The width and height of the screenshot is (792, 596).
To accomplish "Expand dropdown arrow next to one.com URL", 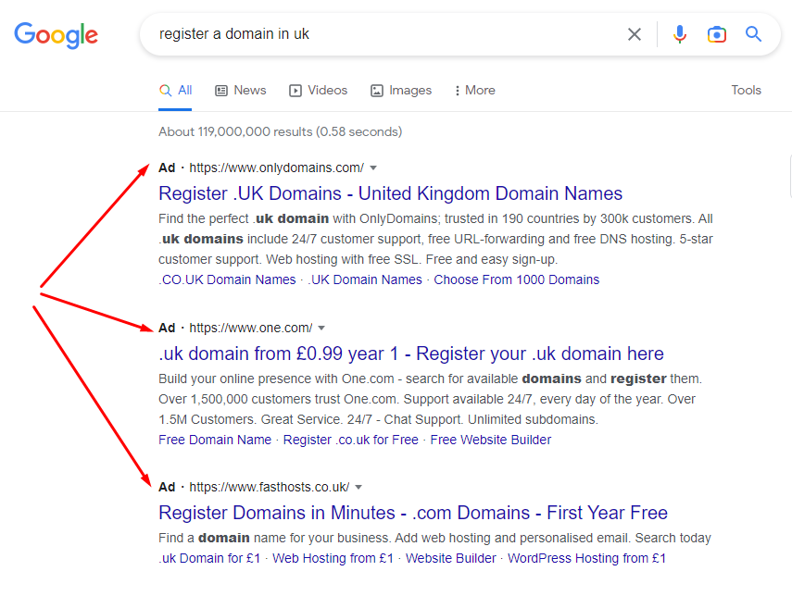I will 321,328.
